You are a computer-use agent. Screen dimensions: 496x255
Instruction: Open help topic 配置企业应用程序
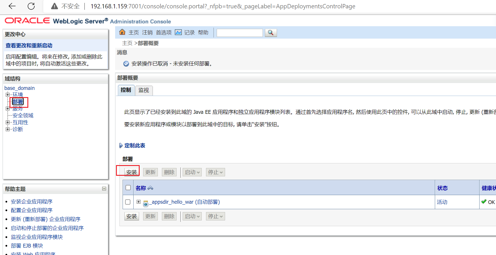tap(31, 210)
